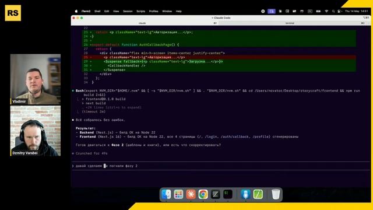
Task: Open the Profiles menu
Action: pos(153,11)
